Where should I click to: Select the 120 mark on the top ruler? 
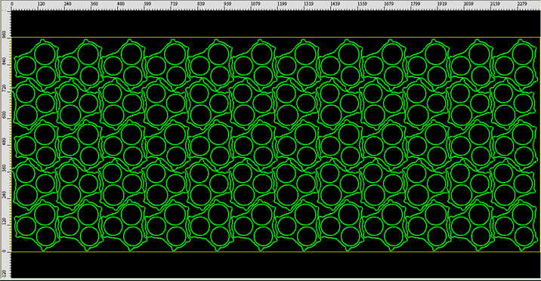tap(41, 4)
